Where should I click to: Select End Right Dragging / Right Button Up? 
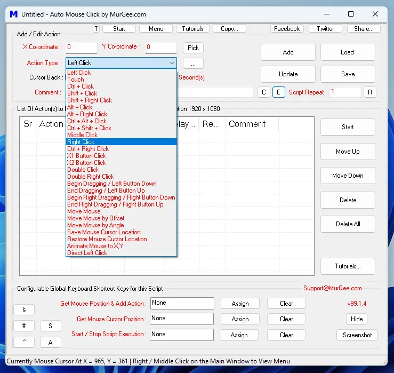121,204
